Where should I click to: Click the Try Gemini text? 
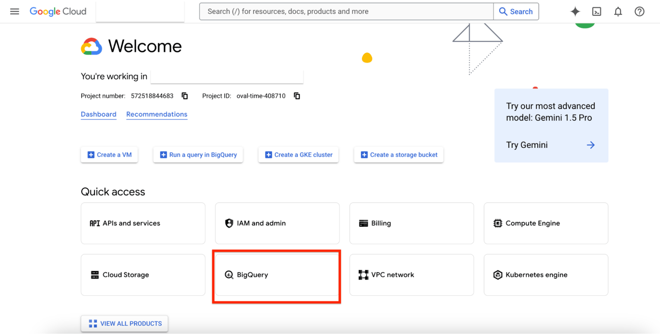pos(527,145)
